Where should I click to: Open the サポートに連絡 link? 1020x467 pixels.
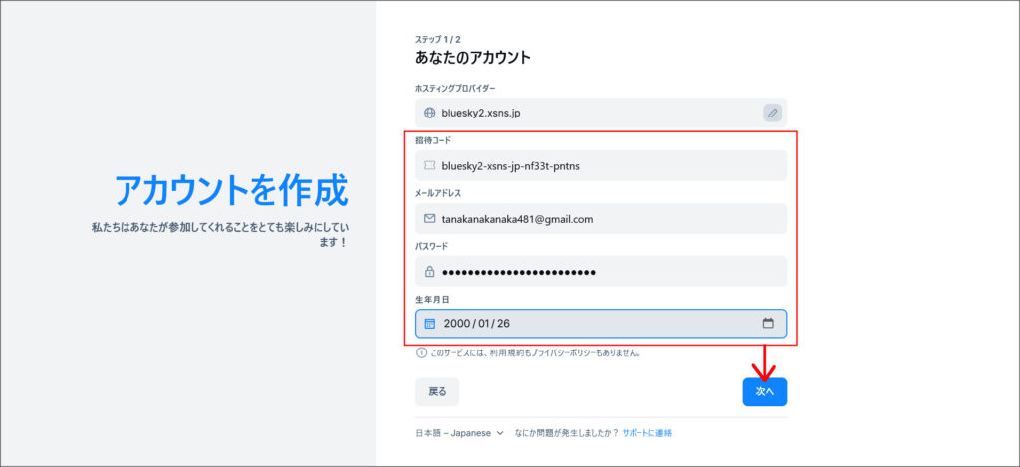(646, 433)
